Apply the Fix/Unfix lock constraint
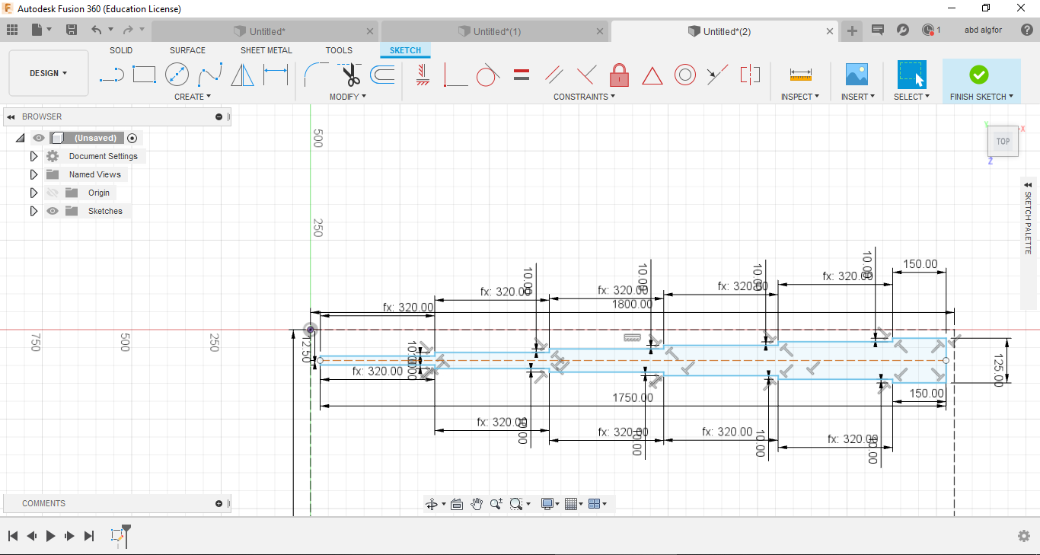Viewport: 1040px width, 555px height. [619, 75]
